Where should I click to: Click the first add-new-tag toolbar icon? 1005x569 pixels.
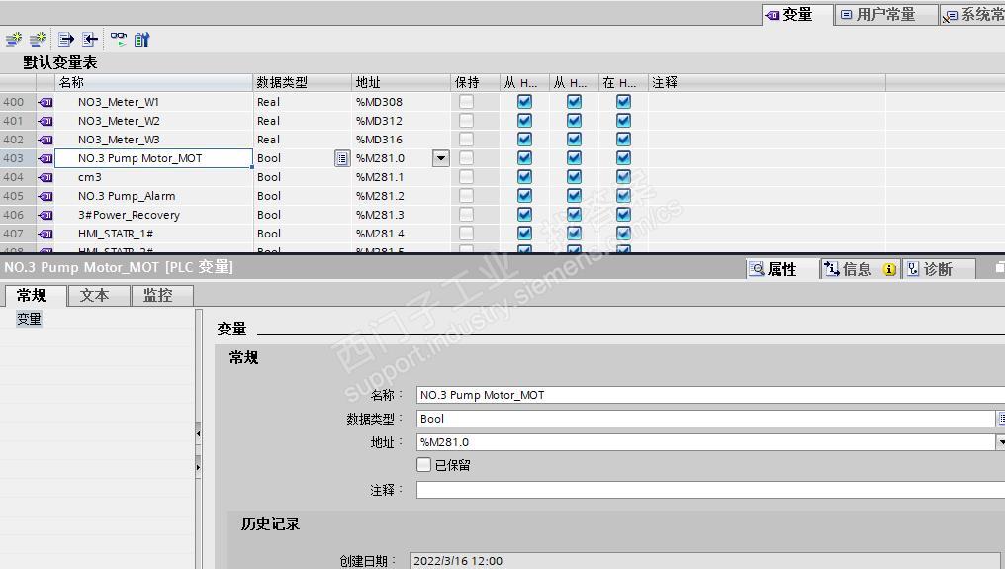(x=14, y=40)
